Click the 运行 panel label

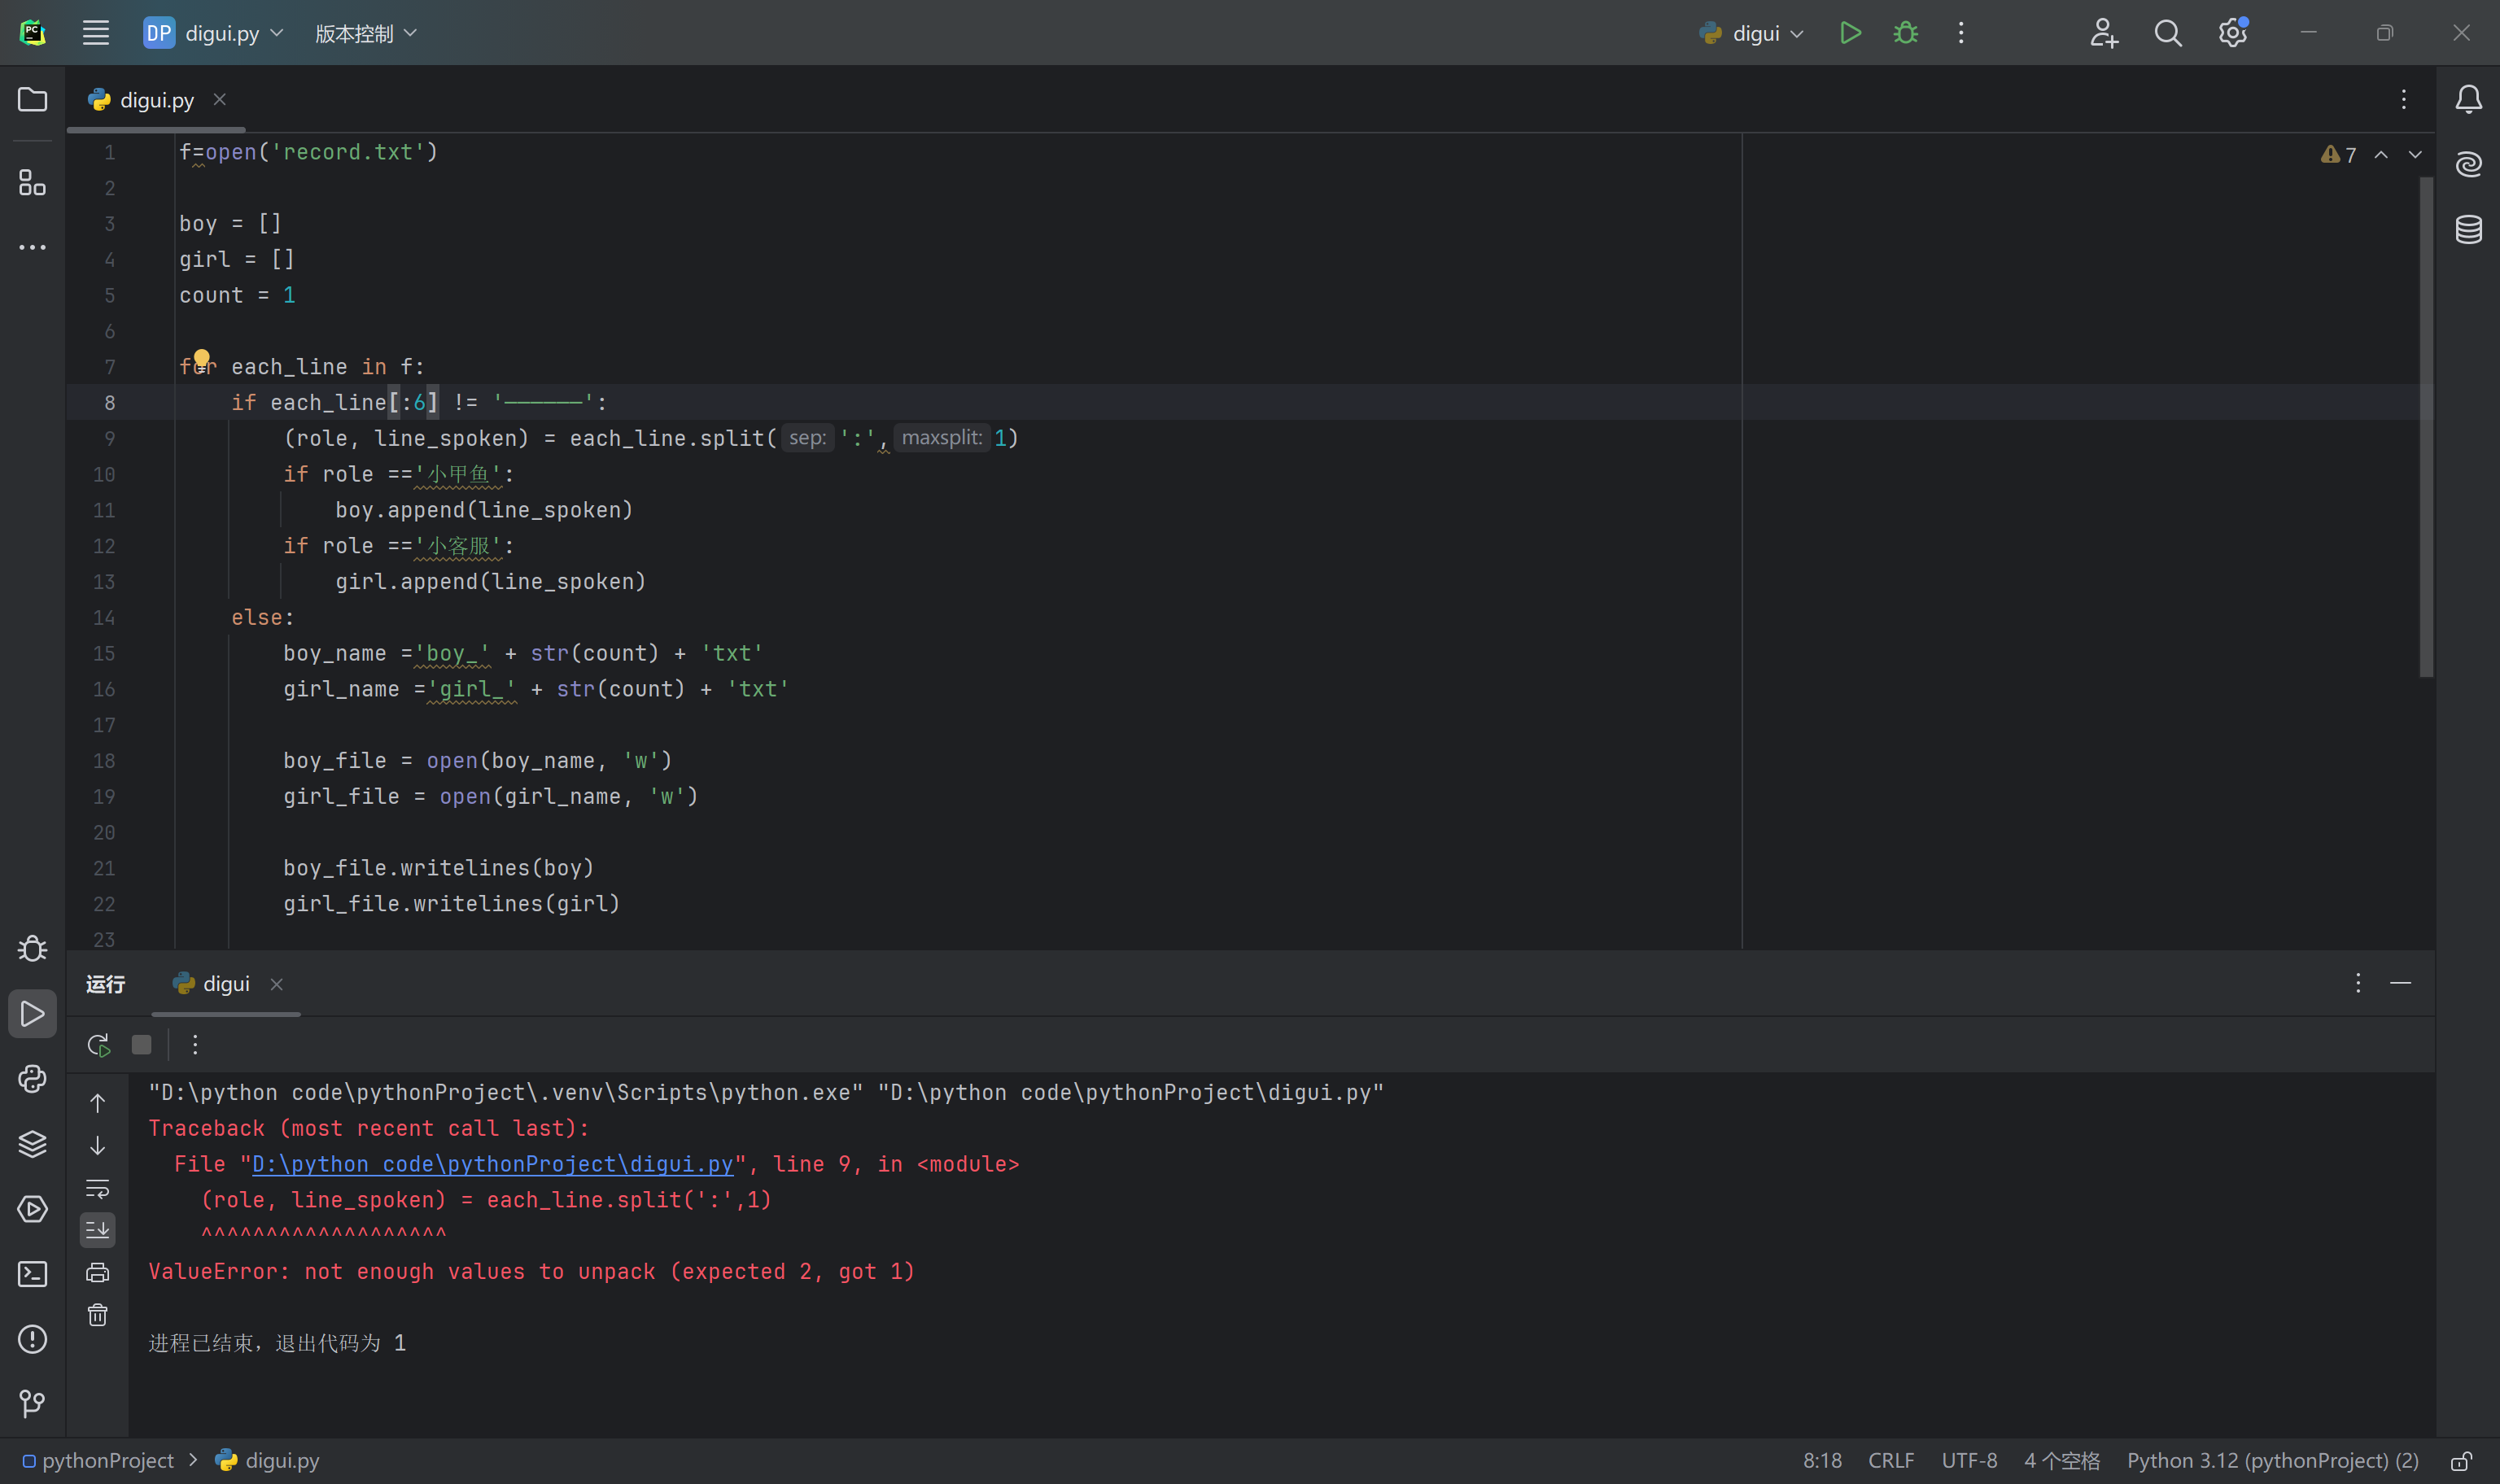(105, 985)
